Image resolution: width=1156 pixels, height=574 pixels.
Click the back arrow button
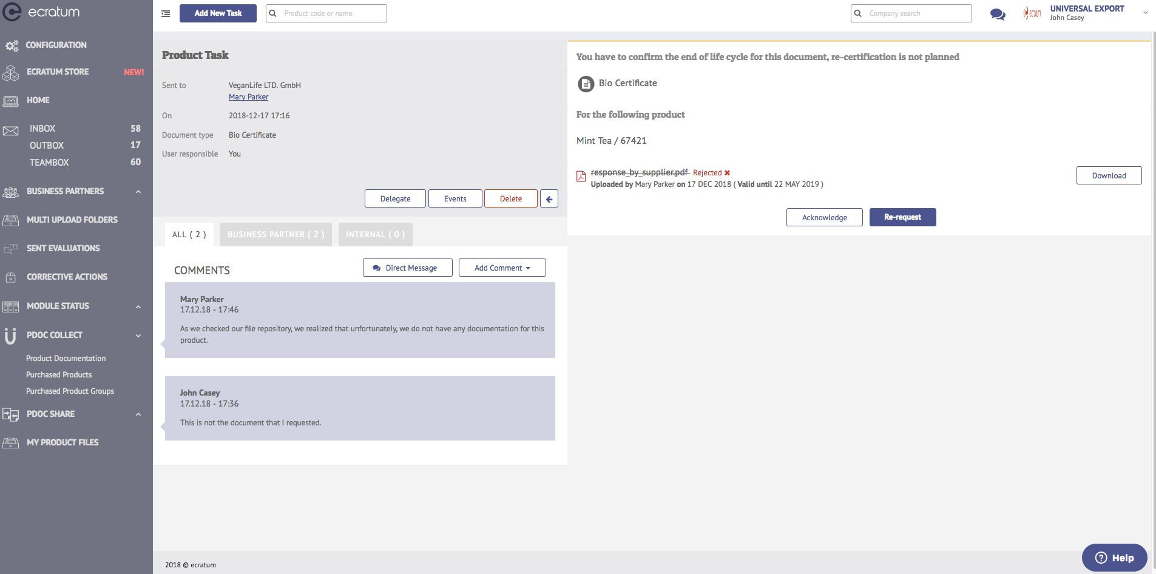coord(549,198)
